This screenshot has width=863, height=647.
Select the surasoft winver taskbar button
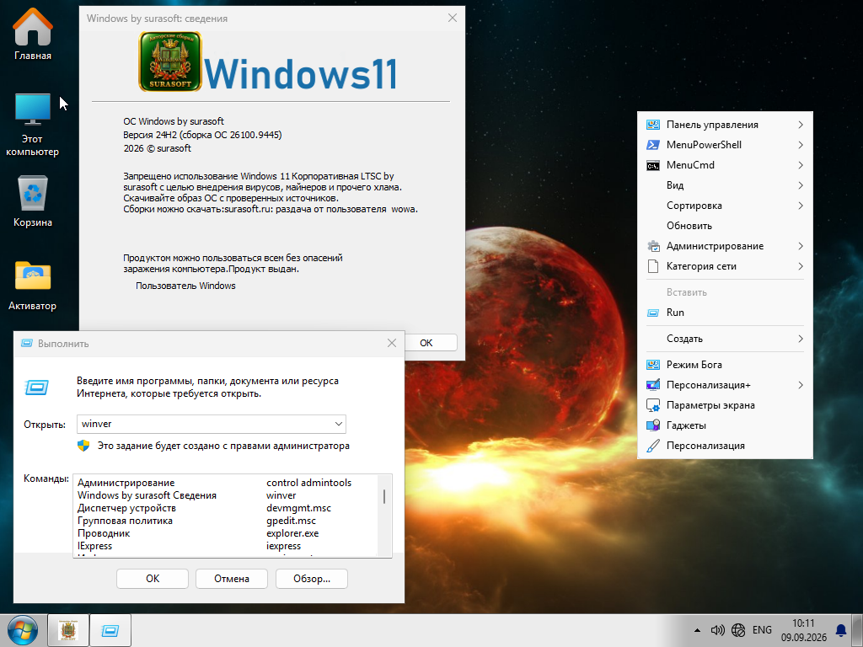(68, 630)
